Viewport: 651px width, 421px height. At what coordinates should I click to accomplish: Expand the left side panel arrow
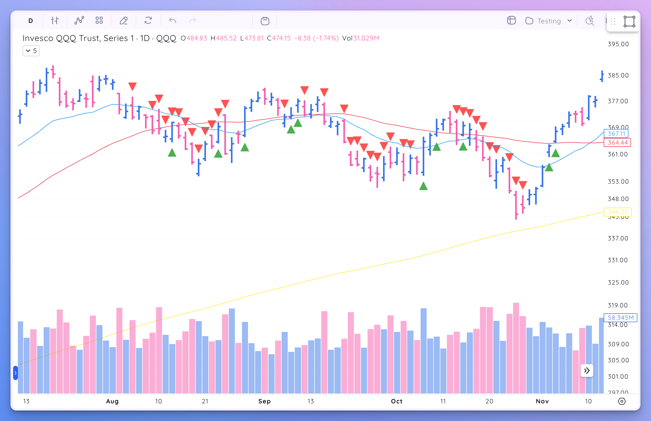pyautogui.click(x=16, y=373)
